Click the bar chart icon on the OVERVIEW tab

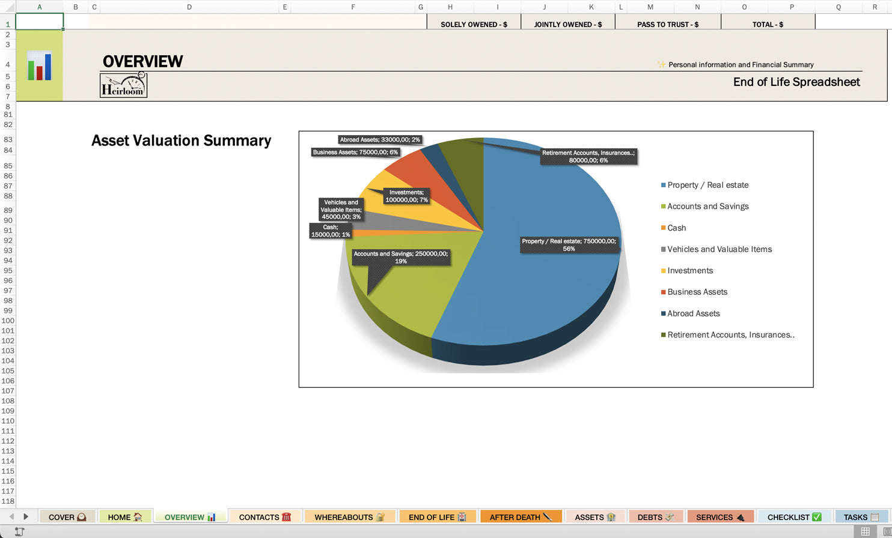pyautogui.click(x=210, y=516)
